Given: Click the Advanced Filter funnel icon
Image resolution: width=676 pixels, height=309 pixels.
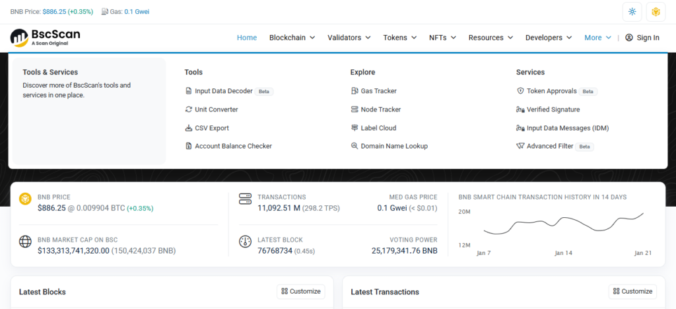Looking at the screenshot, I should tap(520, 146).
